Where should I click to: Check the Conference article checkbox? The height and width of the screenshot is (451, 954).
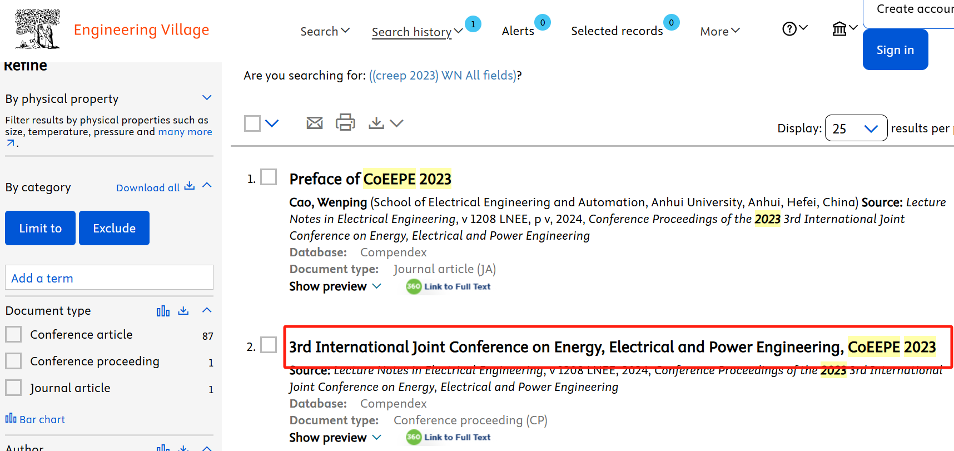(13, 334)
